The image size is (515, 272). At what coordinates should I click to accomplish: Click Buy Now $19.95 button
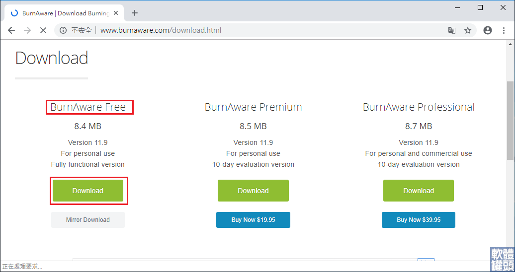tap(253, 220)
